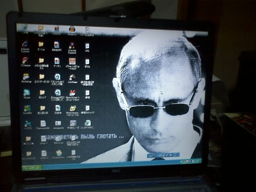256x192 pixels.
Task: Open the text file right of LostSaga
Action: tap(87, 80)
